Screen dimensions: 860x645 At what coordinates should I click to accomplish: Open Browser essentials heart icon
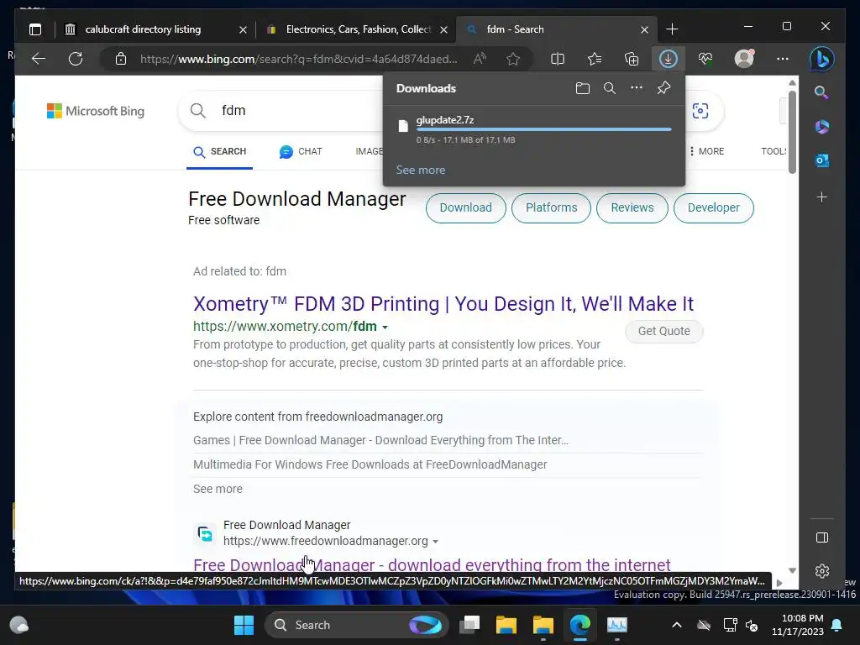click(x=705, y=59)
